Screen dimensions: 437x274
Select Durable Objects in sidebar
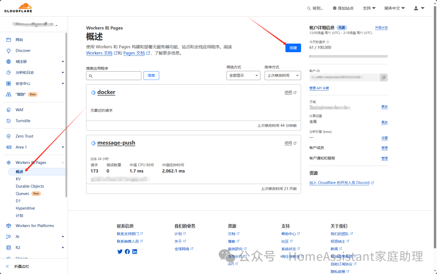[30, 186]
